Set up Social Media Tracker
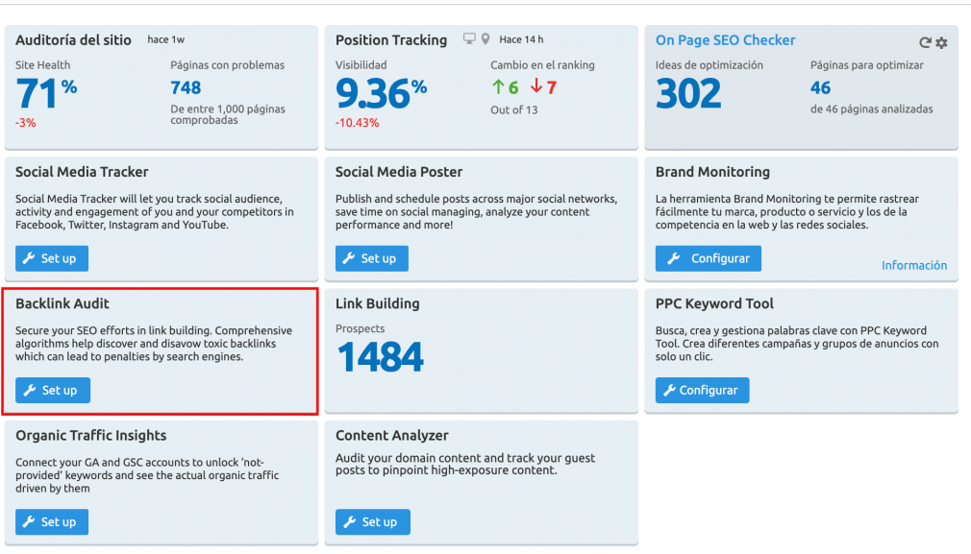The height and width of the screenshot is (554, 971). (52, 258)
